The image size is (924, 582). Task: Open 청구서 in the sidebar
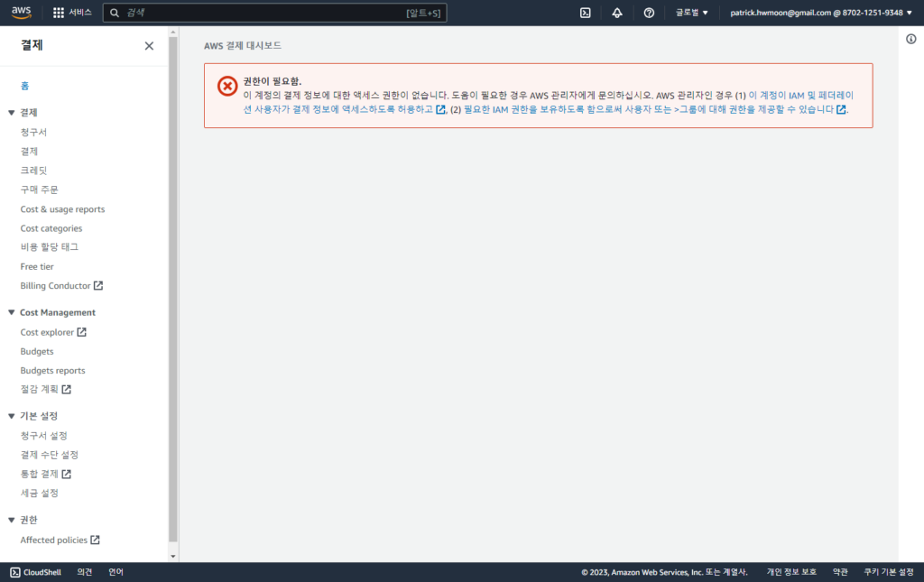point(33,132)
